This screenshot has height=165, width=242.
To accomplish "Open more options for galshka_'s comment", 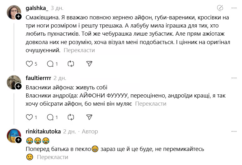I will pyautogui.click(x=234, y=8).
